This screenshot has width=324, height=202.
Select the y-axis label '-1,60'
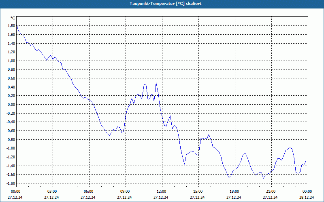[11, 175]
